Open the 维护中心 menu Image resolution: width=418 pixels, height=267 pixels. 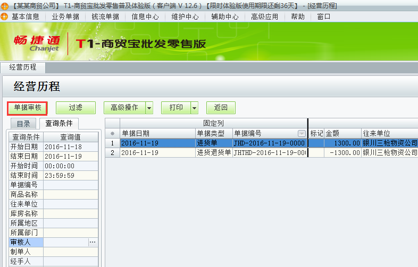(x=185, y=17)
